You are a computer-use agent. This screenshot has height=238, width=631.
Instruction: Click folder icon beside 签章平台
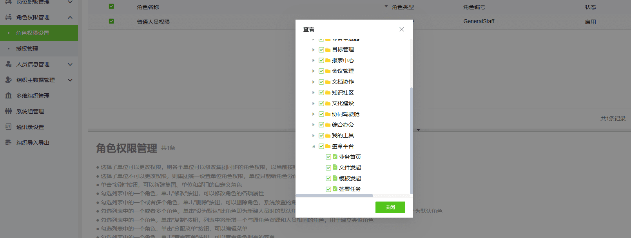tap(328, 146)
